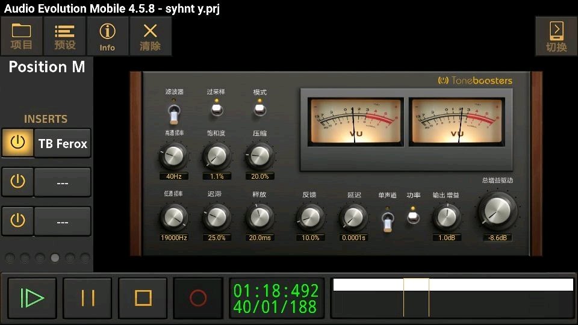Open the TB Ferox insert slot

pyautogui.click(x=63, y=143)
